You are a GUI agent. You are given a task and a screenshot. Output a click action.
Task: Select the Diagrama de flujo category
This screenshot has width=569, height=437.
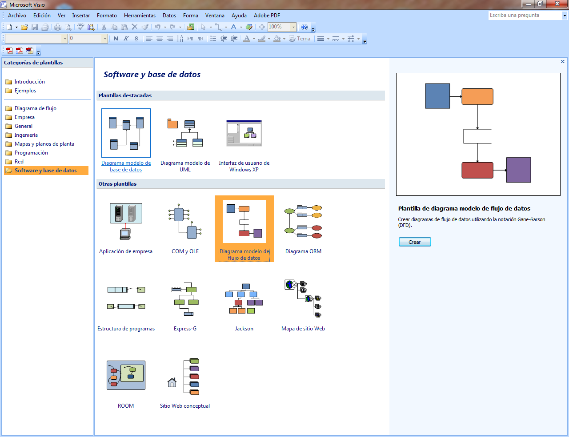35,108
